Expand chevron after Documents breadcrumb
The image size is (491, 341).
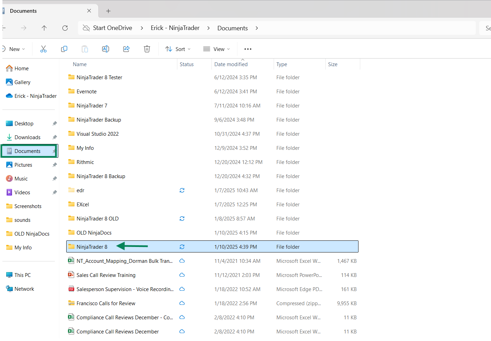(x=257, y=28)
